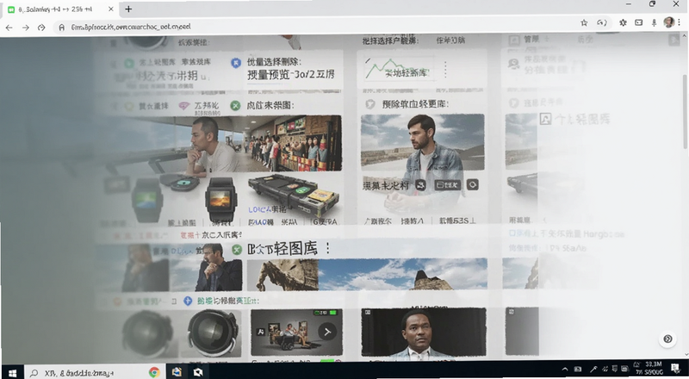Click the picture icon at right panel top
689x379 pixels.
(x=514, y=40)
